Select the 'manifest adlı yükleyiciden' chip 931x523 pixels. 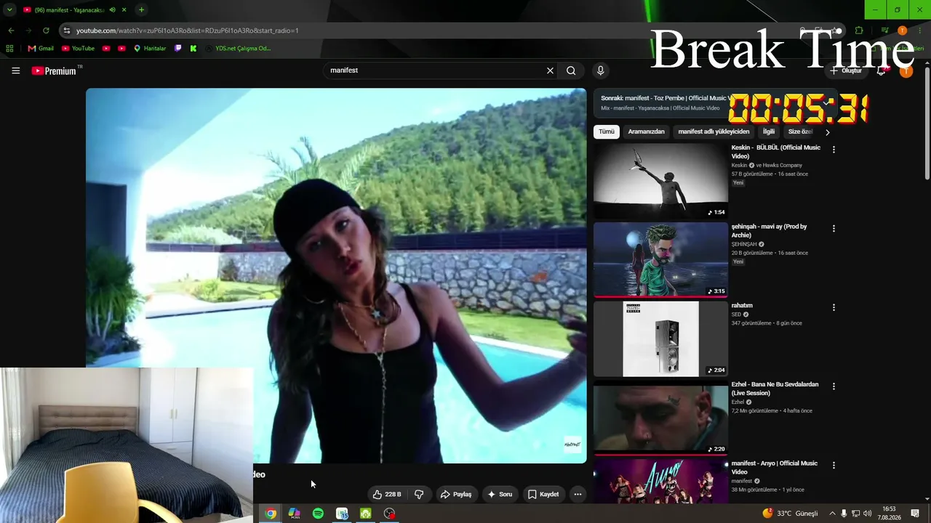coord(714,131)
